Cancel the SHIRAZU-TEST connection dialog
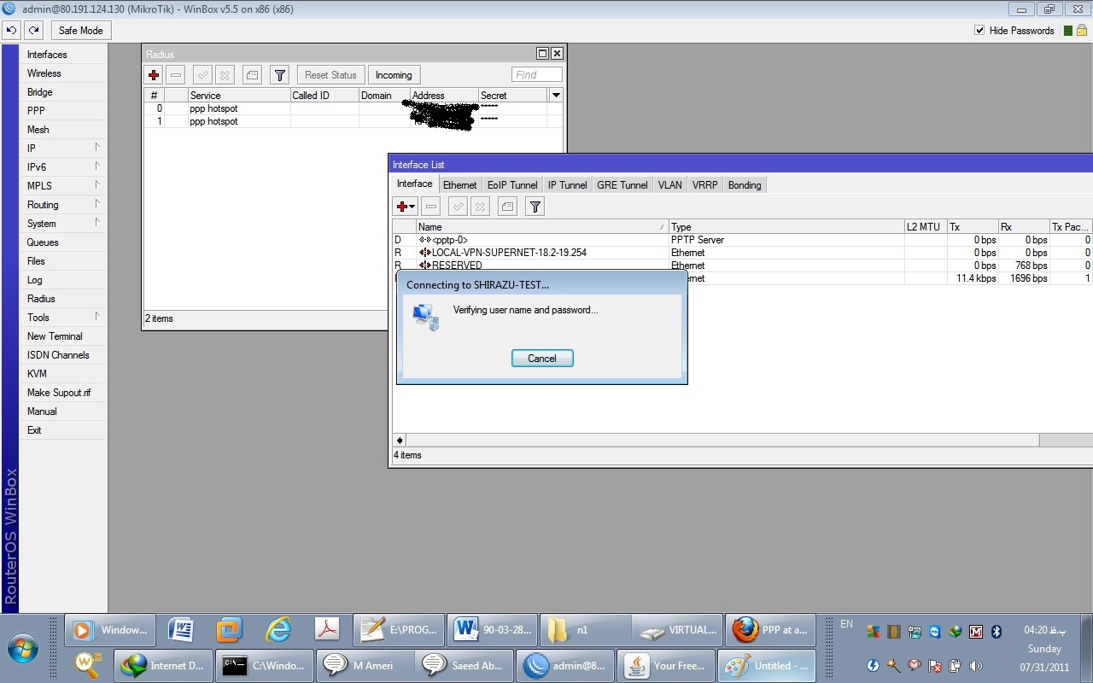Screen dimensions: 1093x683 pyautogui.click(x=542, y=359)
